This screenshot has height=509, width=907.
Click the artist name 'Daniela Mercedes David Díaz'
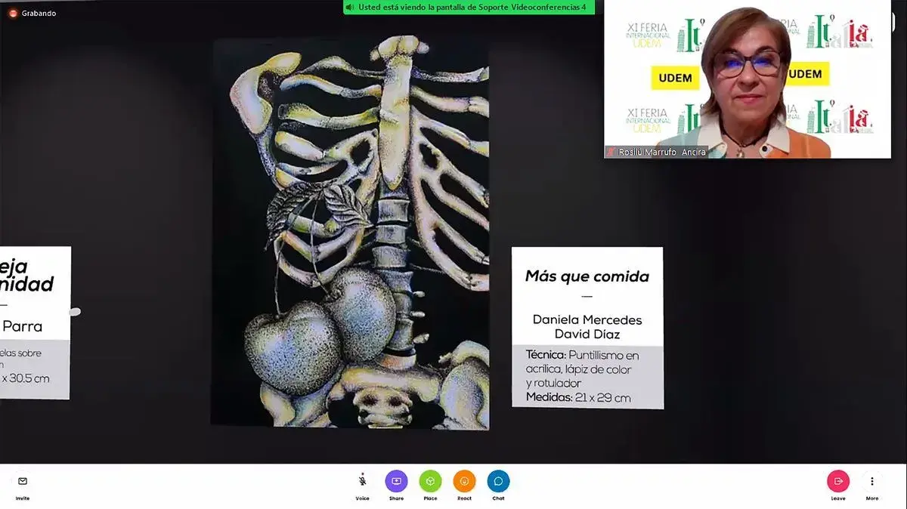click(x=587, y=326)
